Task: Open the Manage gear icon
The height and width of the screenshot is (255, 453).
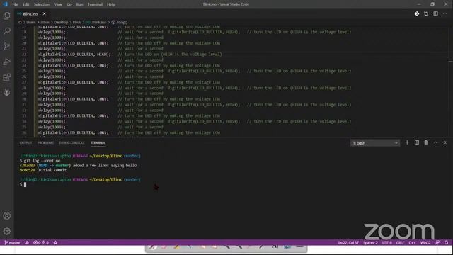Action: coord(7,232)
